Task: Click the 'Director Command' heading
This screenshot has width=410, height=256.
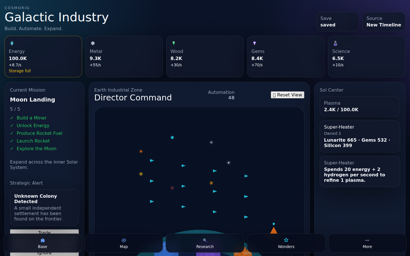Action: click(133, 98)
